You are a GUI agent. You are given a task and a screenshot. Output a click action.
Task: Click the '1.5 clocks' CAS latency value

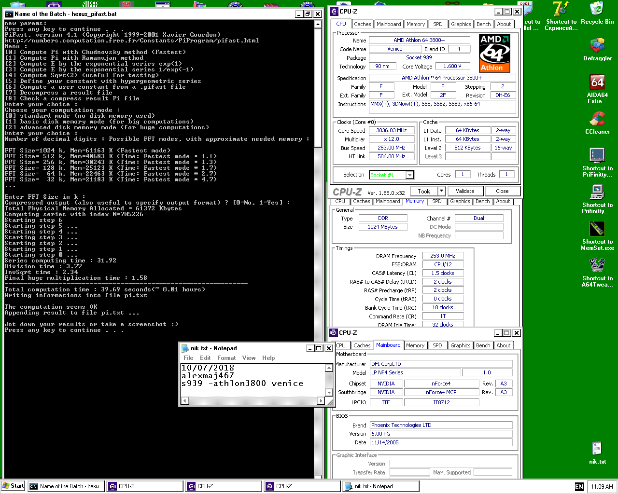(x=443, y=273)
